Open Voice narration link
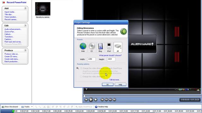 10,17
